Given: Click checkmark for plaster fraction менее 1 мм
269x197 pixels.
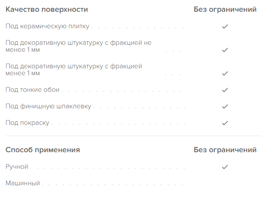Looking at the screenshot, I should 225,73.
